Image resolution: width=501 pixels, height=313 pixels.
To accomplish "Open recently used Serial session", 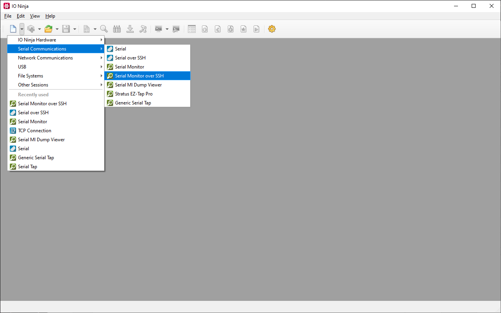I will (x=56, y=149).
